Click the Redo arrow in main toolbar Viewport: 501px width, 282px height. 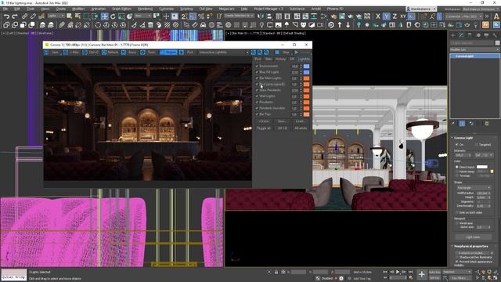coord(15,16)
